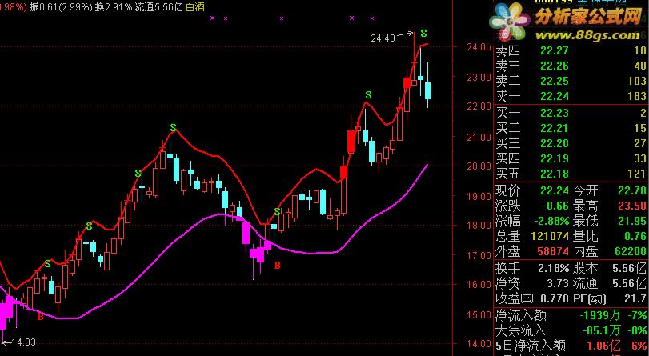Click the S sell signal above the 22.00 peak

[368, 95]
